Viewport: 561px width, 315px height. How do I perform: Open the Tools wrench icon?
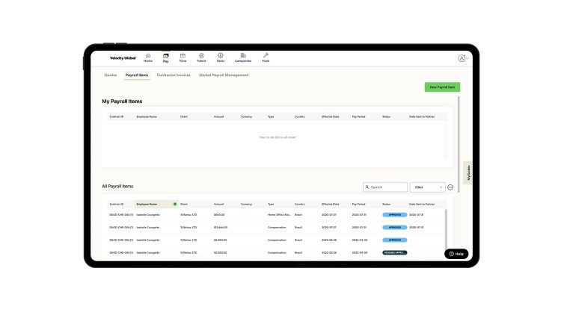pyautogui.click(x=266, y=57)
